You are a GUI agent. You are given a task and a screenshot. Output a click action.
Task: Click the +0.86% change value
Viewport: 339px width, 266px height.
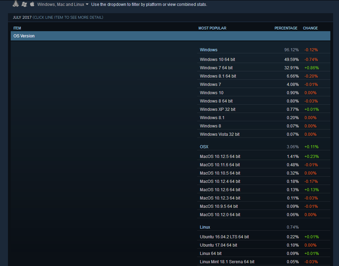coord(312,68)
